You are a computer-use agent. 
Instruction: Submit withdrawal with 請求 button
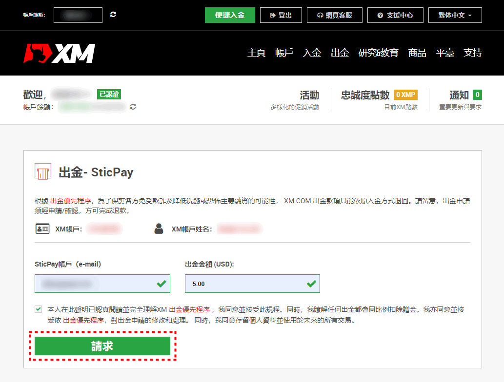click(102, 346)
